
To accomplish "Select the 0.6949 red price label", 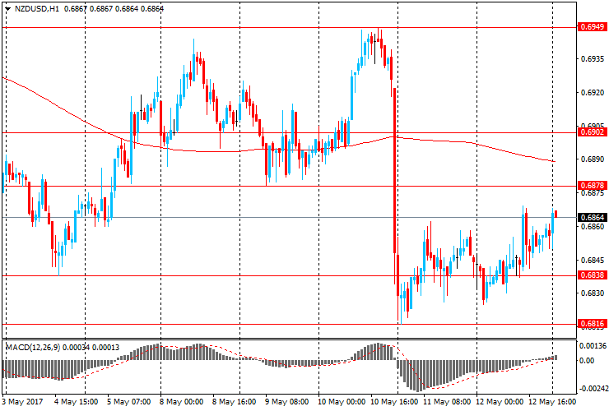I will (x=593, y=27).
